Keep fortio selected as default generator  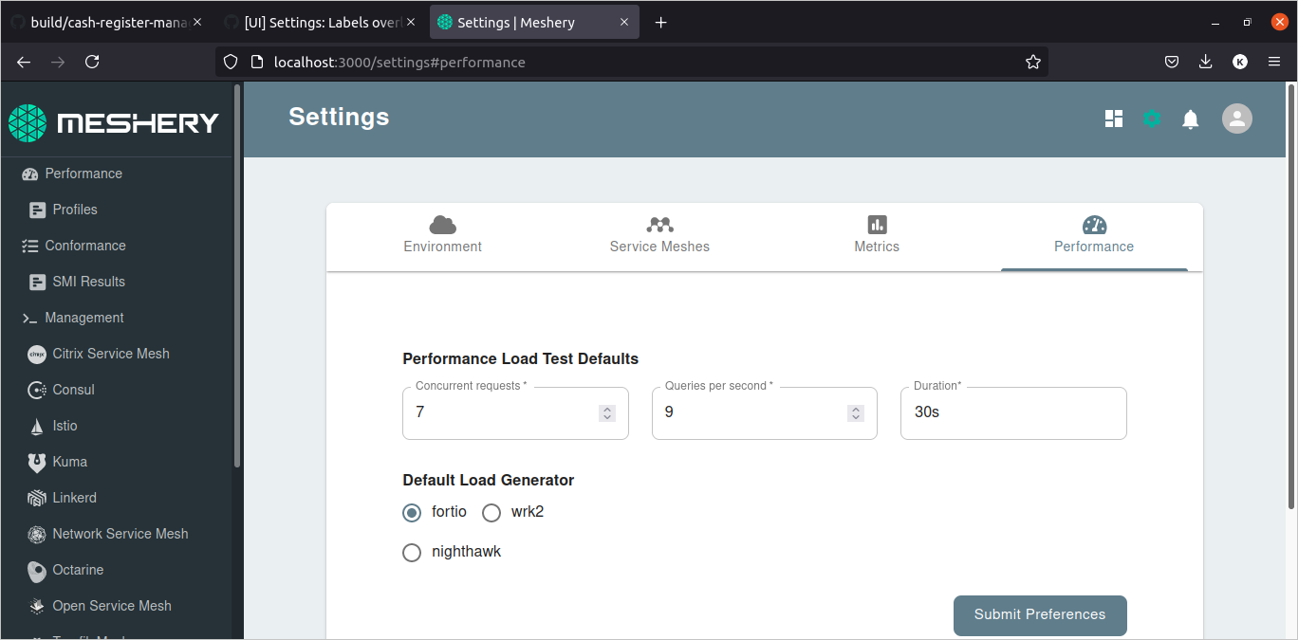point(412,512)
